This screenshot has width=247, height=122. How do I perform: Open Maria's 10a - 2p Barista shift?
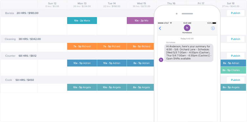(x=82, y=21)
